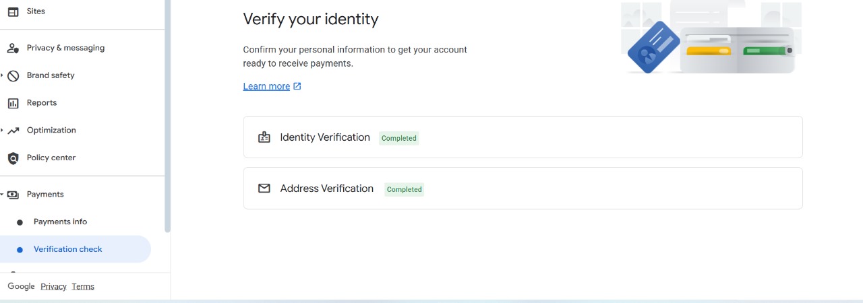
Task: Click the Privacy & messaging person-lock icon
Action: pos(13,48)
